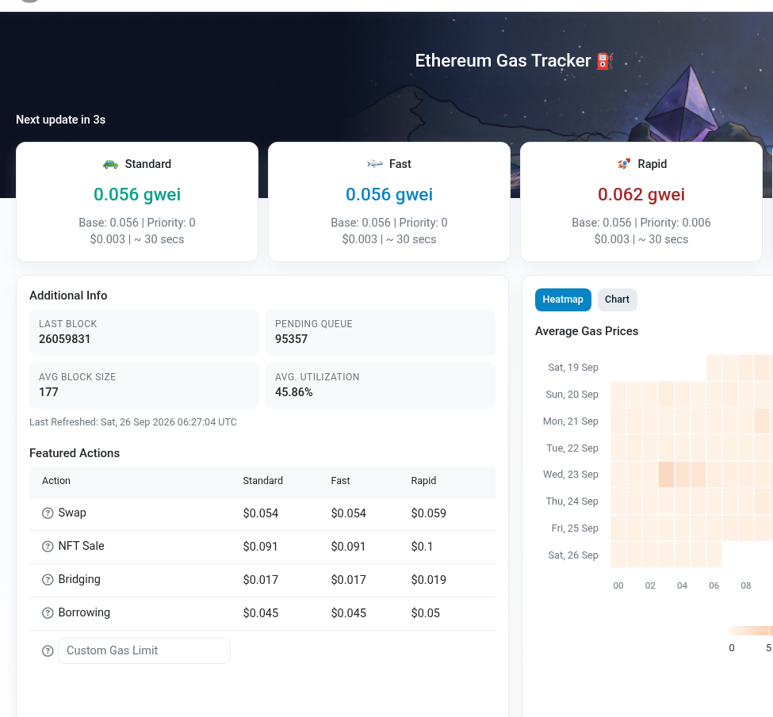The height and width of the screenshot is (717, 773).
Task: Click the Swap help question-mark icon
Action: pos(48,513)
